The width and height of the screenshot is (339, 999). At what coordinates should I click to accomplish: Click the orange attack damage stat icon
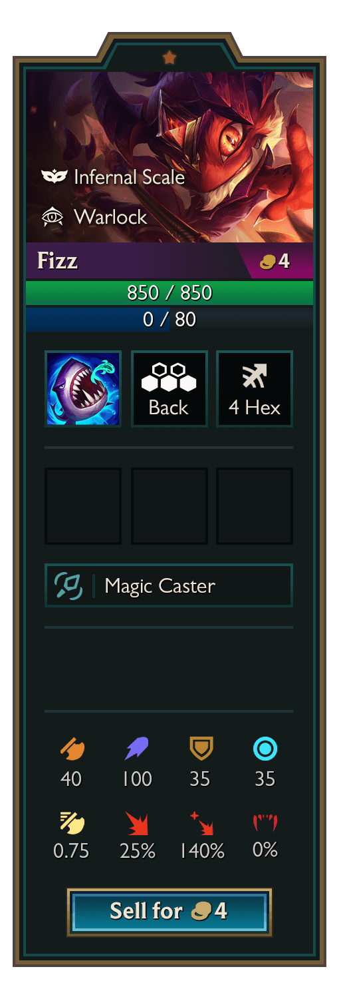[71, 750]
